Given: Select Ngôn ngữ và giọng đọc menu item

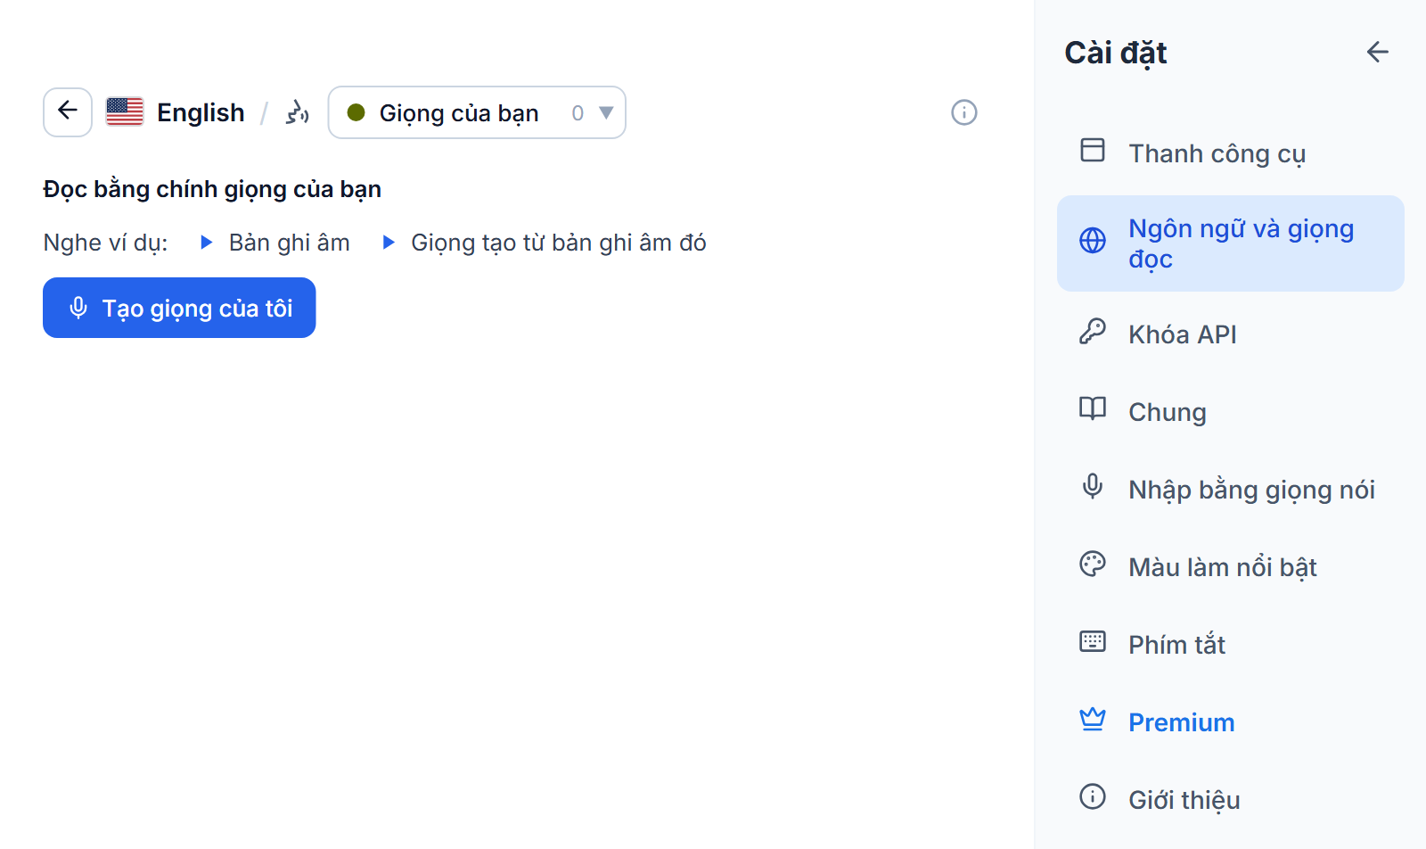Looking at the screenshot, I should click(x=1231, y=243).
